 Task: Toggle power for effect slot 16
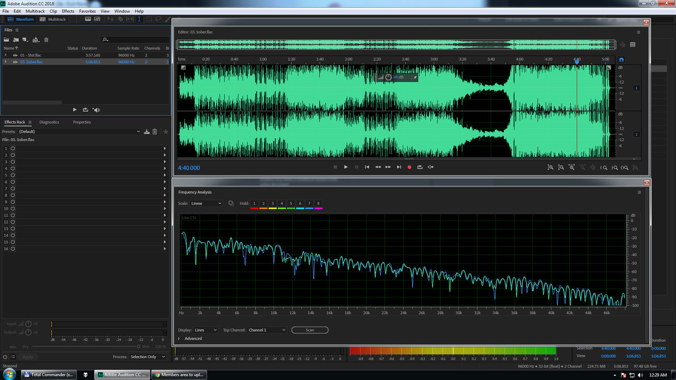click(13, 249)
